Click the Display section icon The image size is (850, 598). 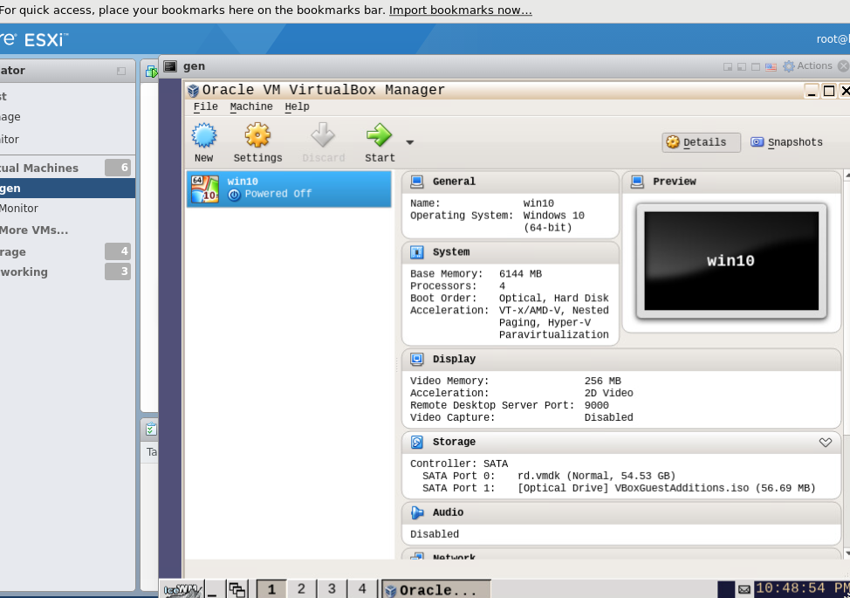[x=417, y=359]
